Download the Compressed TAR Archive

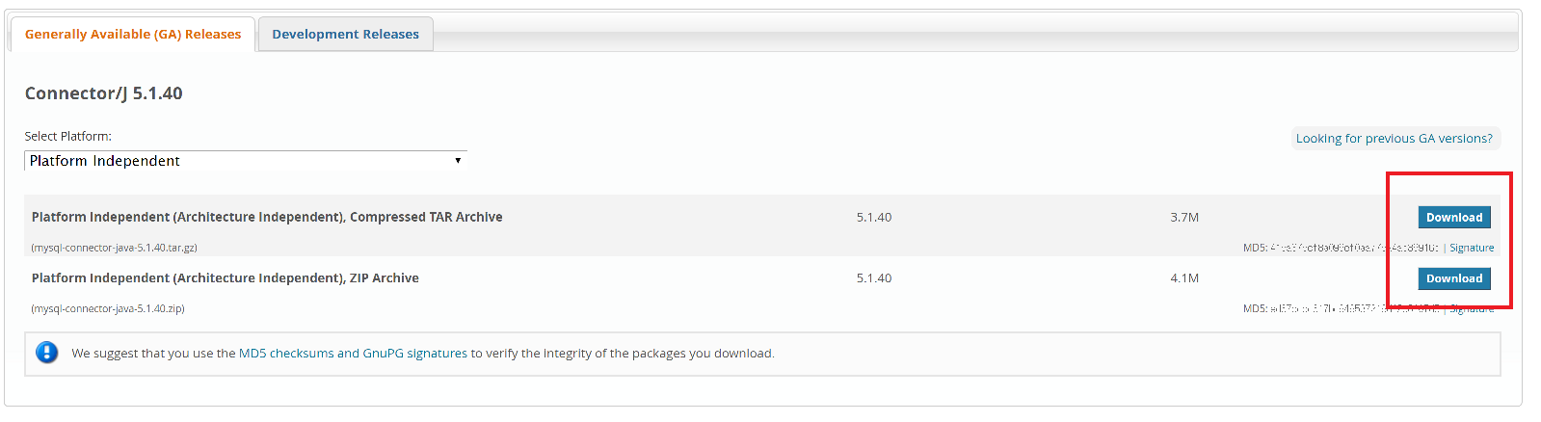tap(1454, 218)
